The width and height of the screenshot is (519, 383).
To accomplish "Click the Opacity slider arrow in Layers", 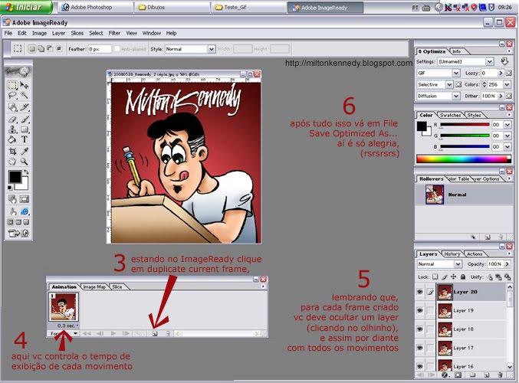I will coord(507,264).
